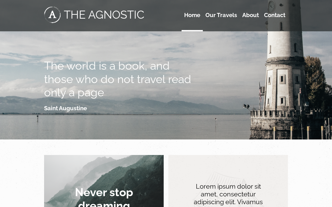The width and height of the screenshot is (332, 207).
Task: Click the white active underline below Home
Action: [x=192, y=31]
